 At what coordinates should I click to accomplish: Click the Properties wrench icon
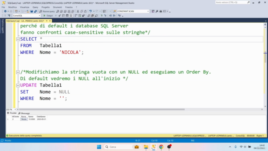[157, 11]
